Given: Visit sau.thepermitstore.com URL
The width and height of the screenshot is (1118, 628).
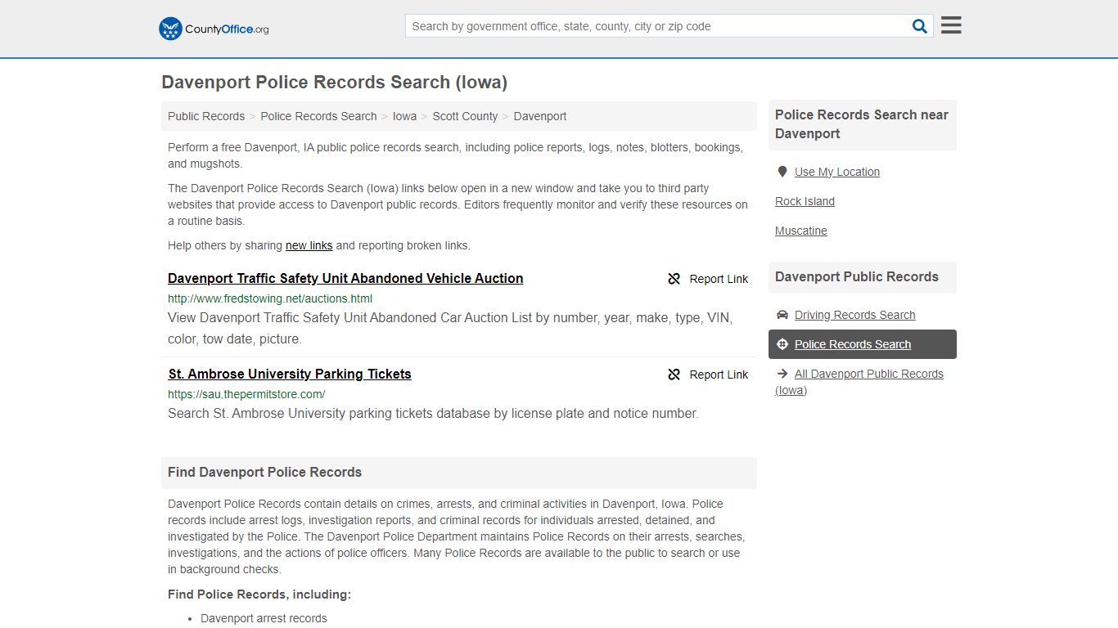Looking at the screenshot, I should (x=246, y=394).
